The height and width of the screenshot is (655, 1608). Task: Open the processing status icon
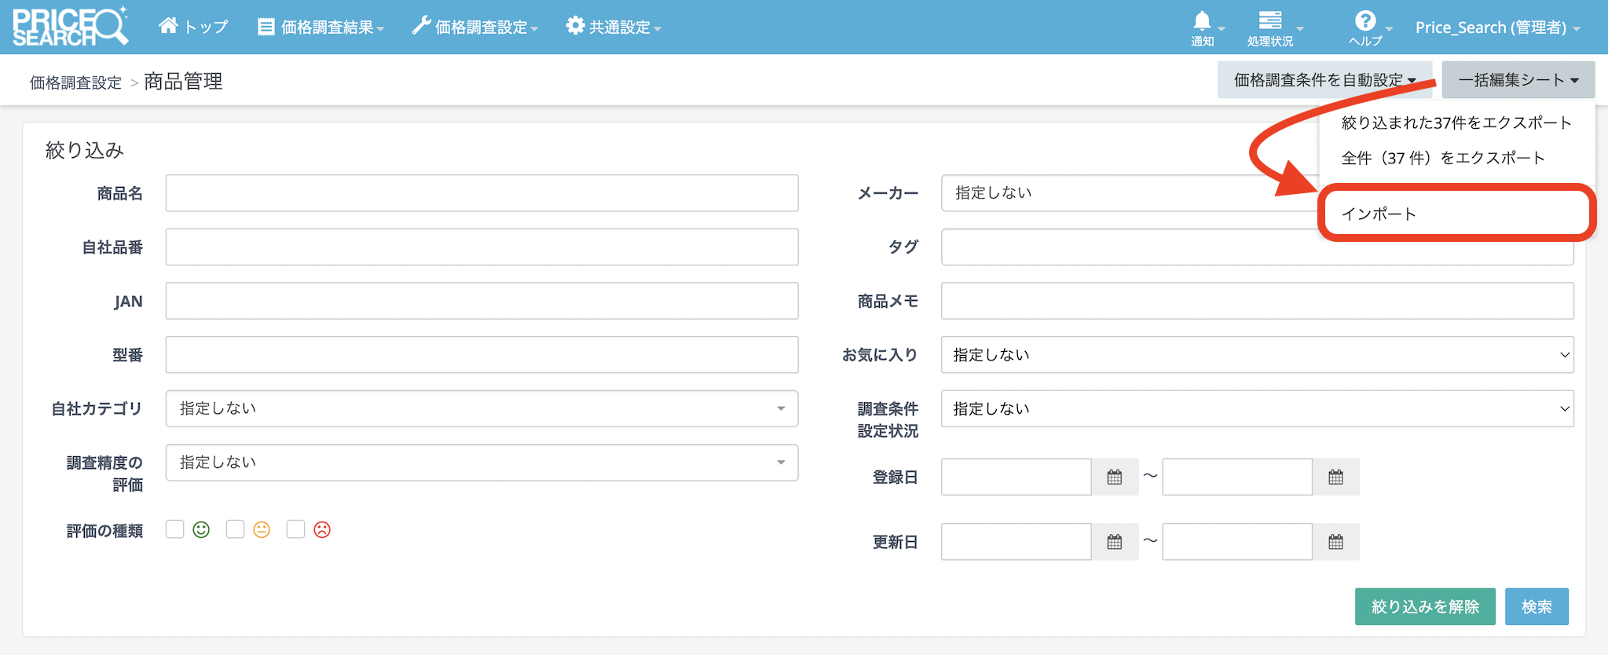coord(1269,21)
